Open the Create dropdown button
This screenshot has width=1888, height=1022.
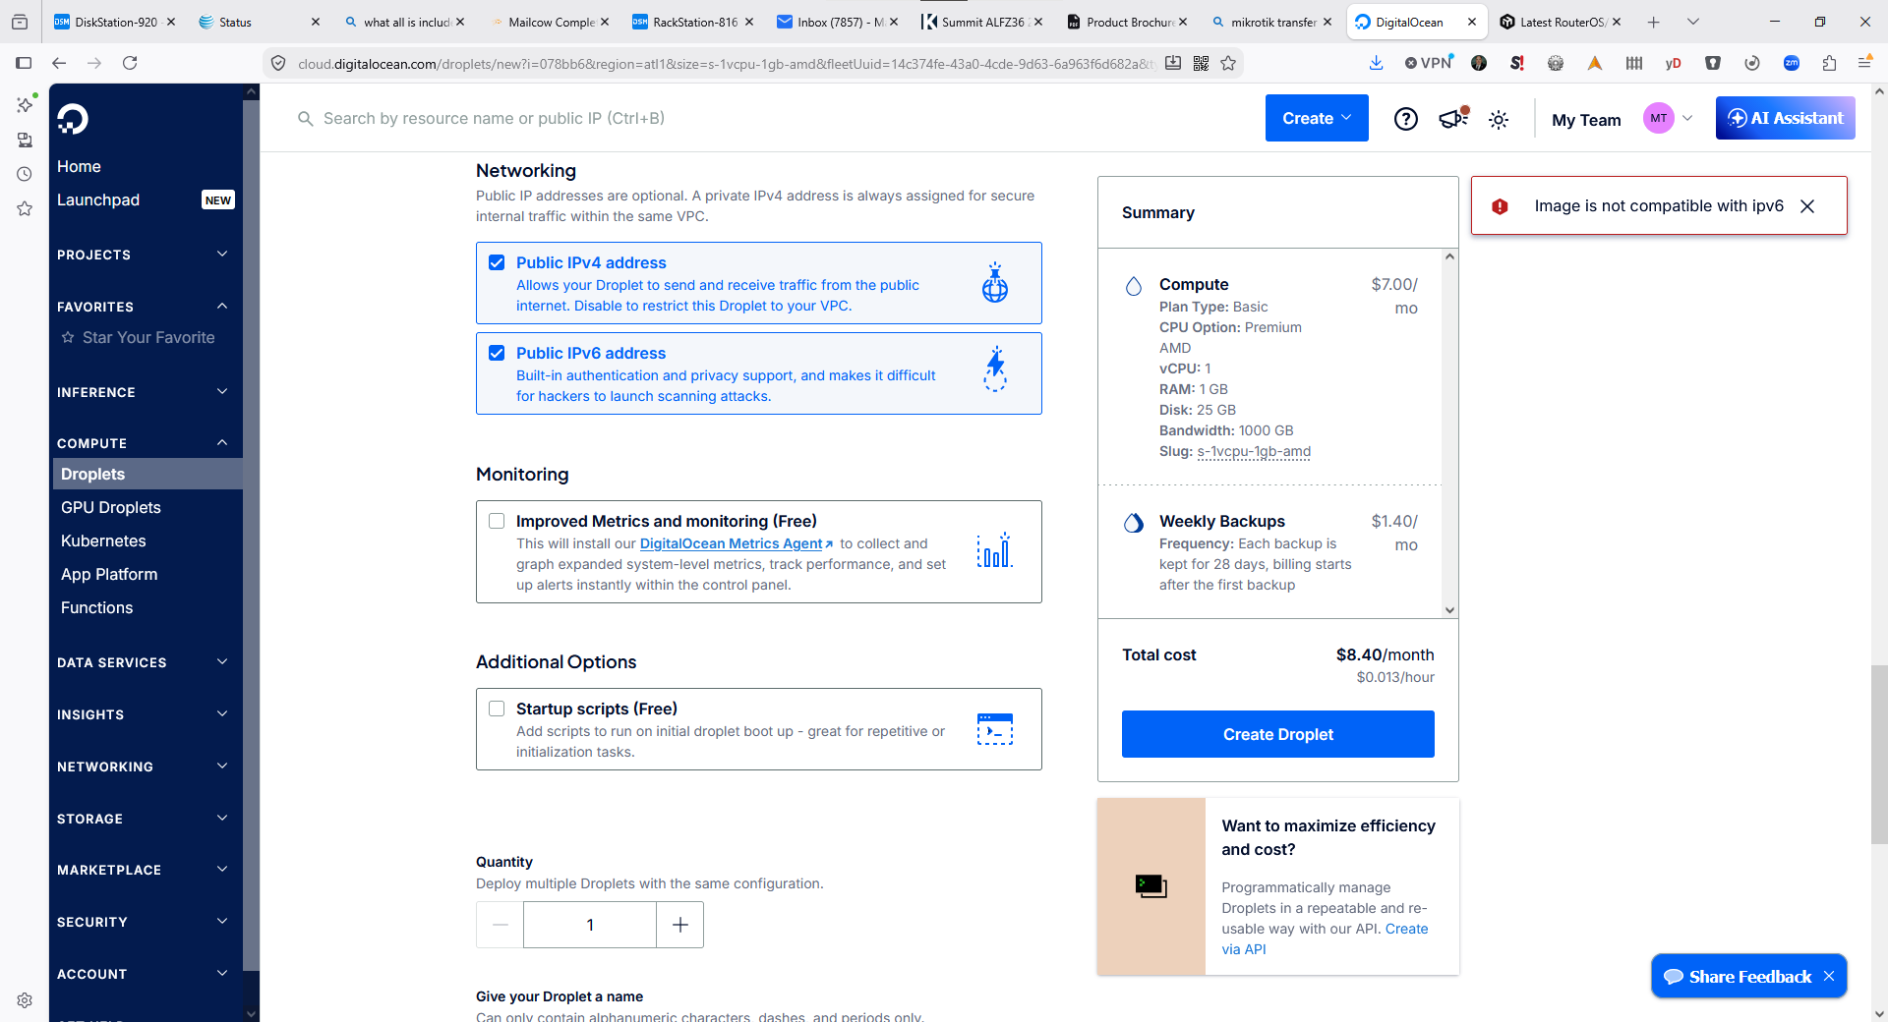tap(1317, 118)
